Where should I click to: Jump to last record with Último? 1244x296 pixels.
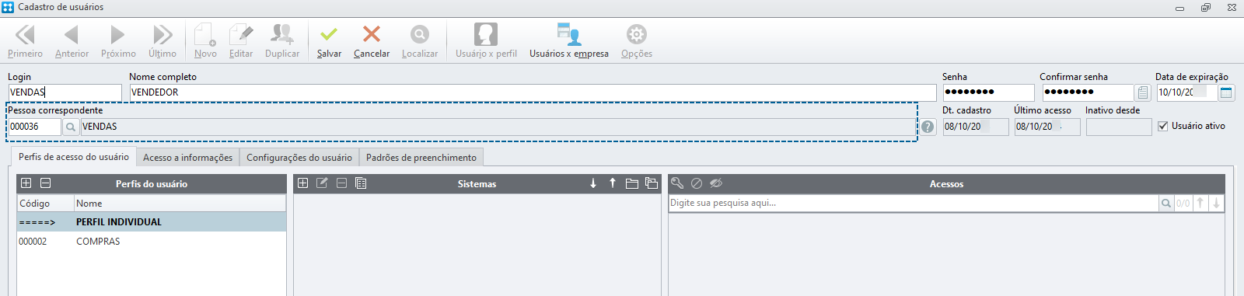(162, 41)
